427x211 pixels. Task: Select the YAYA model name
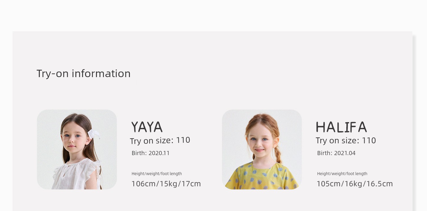coord(147,127)
